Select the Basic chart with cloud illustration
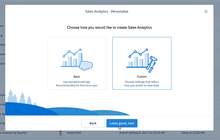This screenshot has height=140, width=220. pyautogui.click(x=77, y=60)
